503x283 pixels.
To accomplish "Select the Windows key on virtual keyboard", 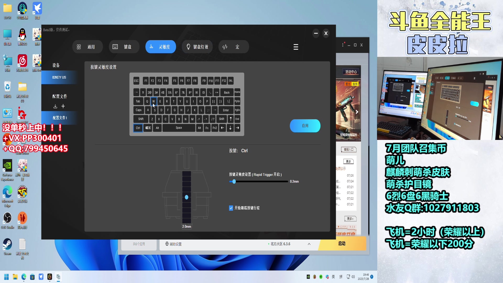I will tap(148, 128).
